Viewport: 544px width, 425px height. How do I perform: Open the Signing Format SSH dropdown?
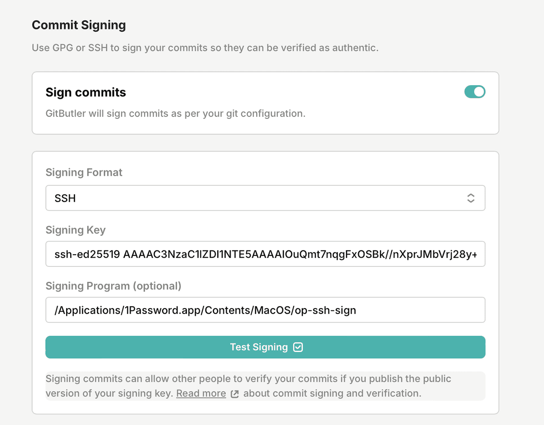pos(265,198)
